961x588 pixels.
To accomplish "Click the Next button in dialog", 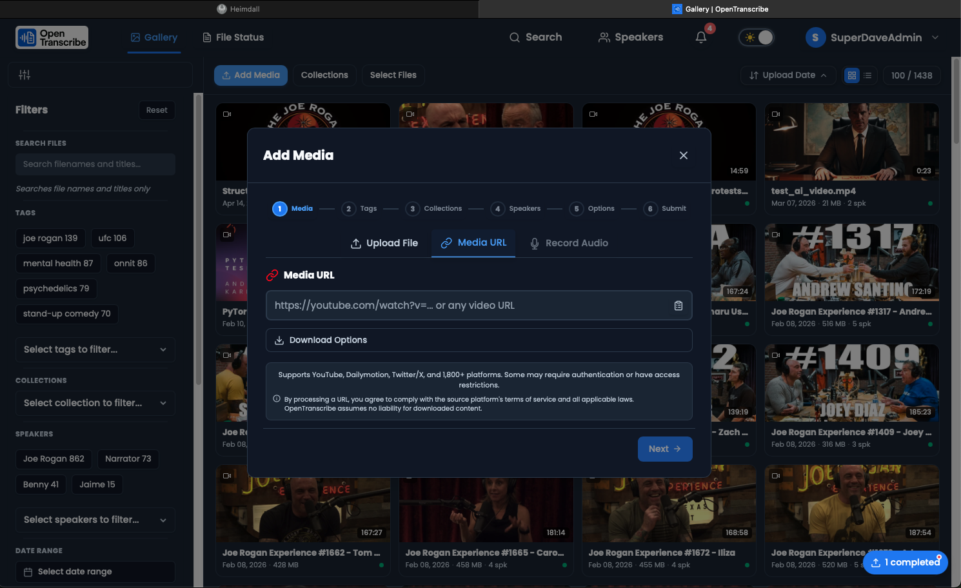I will click(x=665, y=449).
